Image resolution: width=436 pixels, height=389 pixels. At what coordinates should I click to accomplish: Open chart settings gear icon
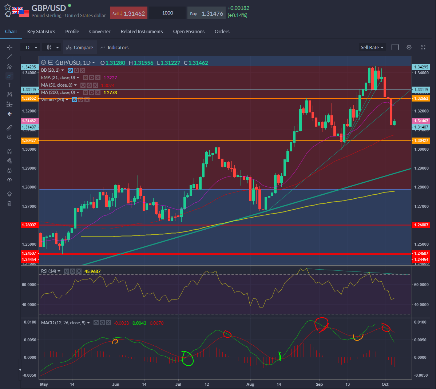[409, 47]
